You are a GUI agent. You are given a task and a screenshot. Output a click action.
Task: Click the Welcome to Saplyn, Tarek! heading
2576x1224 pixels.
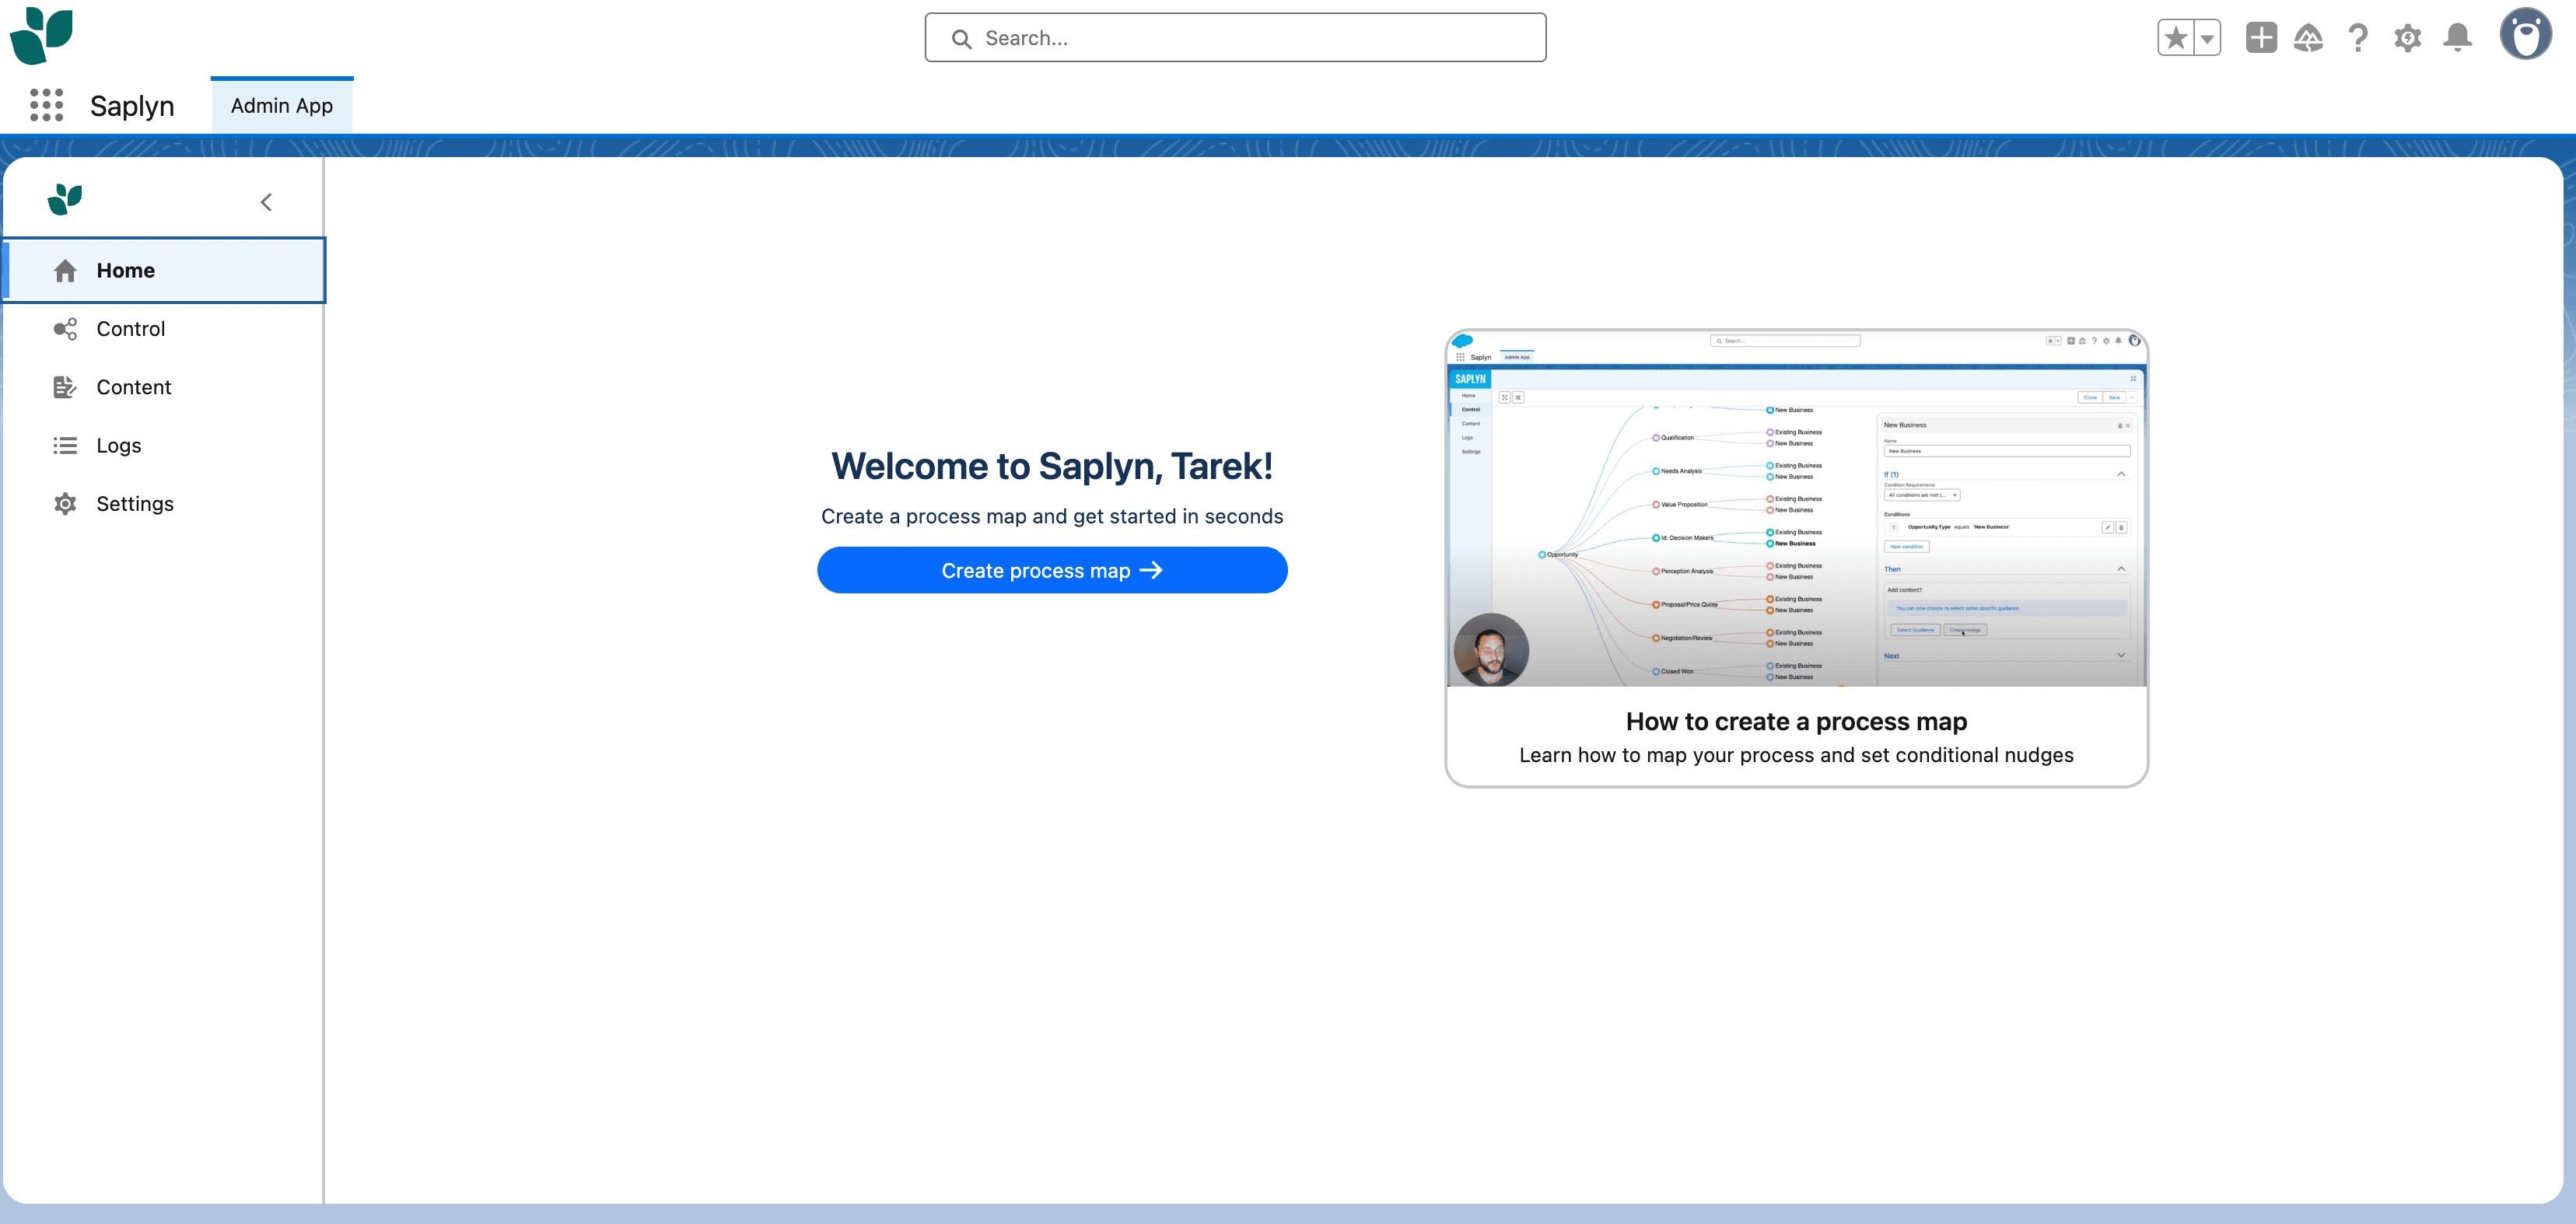click(x=1052, y=466)
